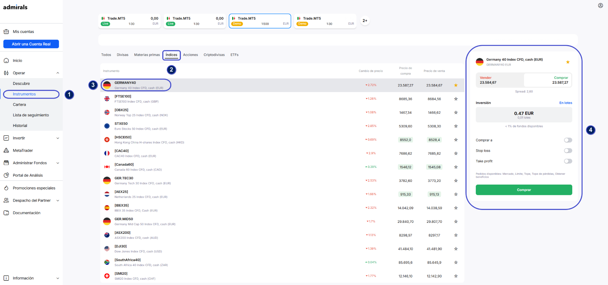Click the Portal de Análisis icon
Viewport: 608px width, 285px height.
click(x=6, y=175)
